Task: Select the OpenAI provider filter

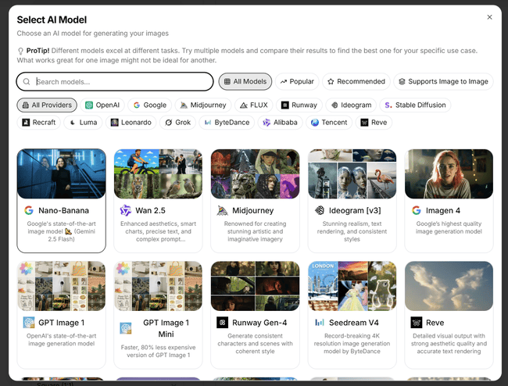Action: (x=102, y=105)
